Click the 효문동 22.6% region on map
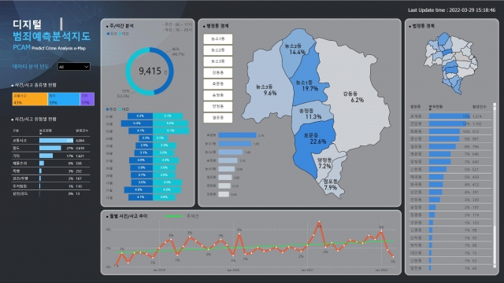The width and height of the screenshot is (504, 283). (313, 141)
